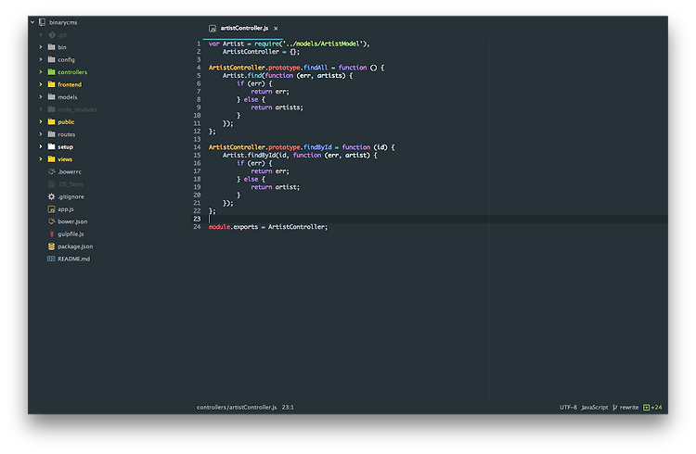
Task: Open bower.json in the tree
Action: coord(72,221)
